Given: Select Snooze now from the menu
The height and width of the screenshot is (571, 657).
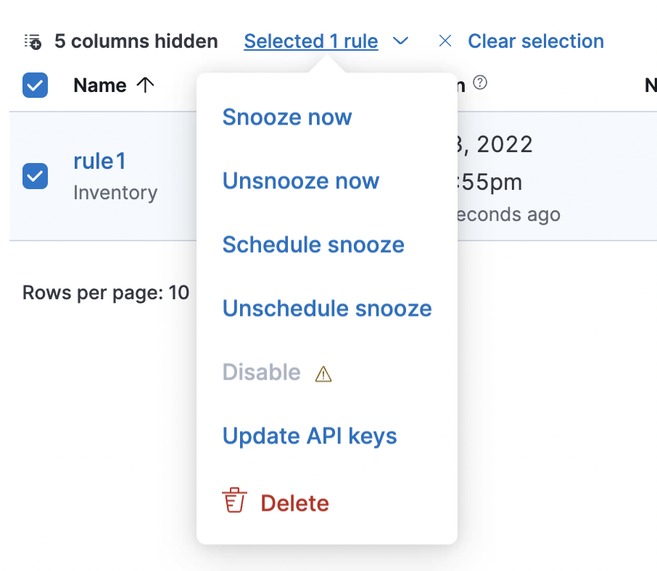Looking at the screenshot, I should point(287,117).
